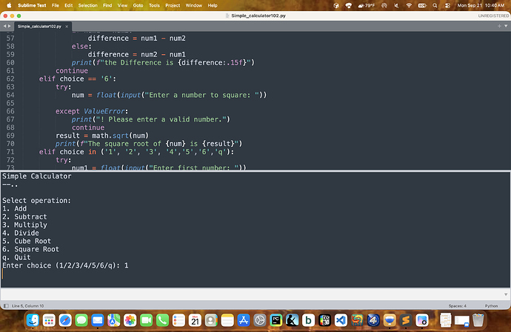Open Visual Studio Code from the dock

tap(341, 320)
